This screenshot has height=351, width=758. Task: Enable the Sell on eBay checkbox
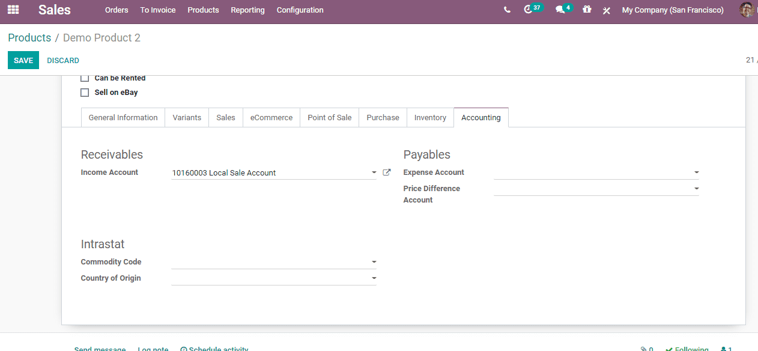tap(85, 93)
